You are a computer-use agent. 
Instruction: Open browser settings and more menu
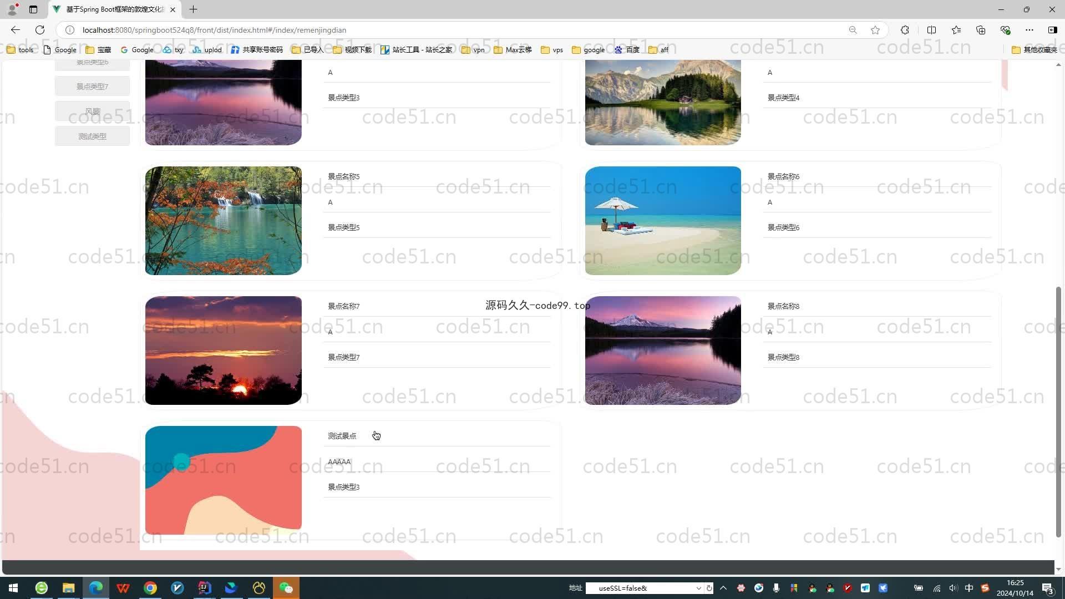pos(1029,30)
